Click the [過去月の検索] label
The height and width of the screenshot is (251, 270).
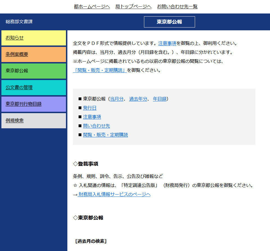click(91, 241)
